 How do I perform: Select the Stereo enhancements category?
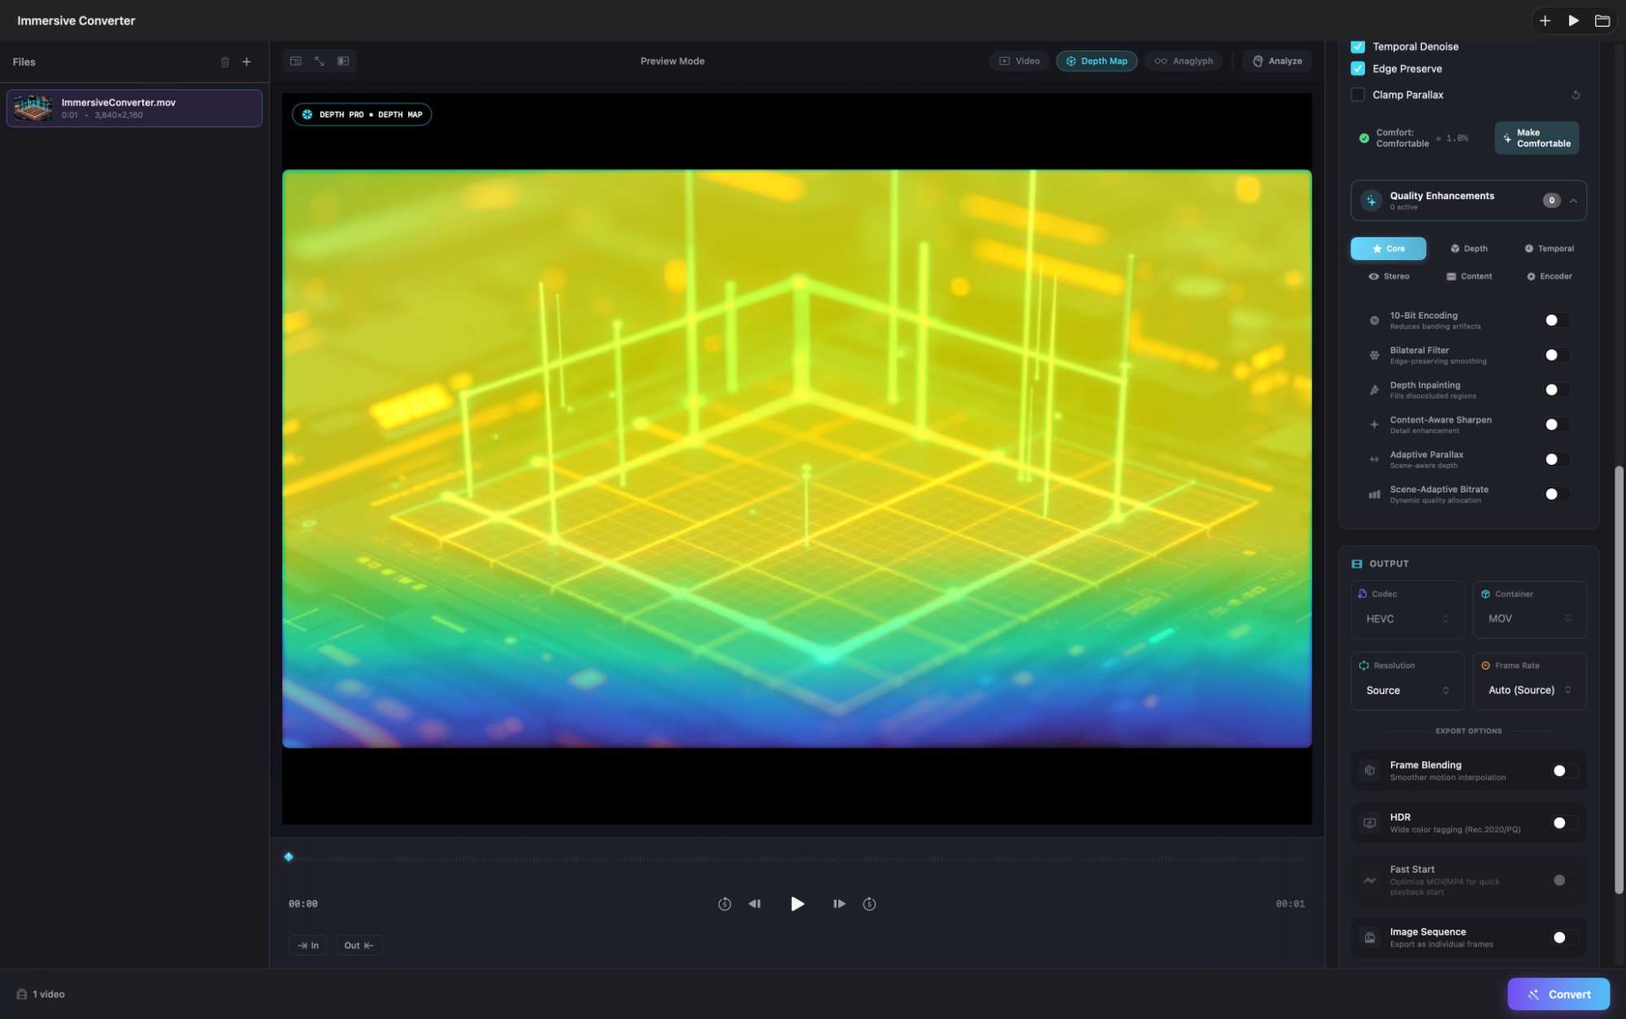(x=1389, y=276)
